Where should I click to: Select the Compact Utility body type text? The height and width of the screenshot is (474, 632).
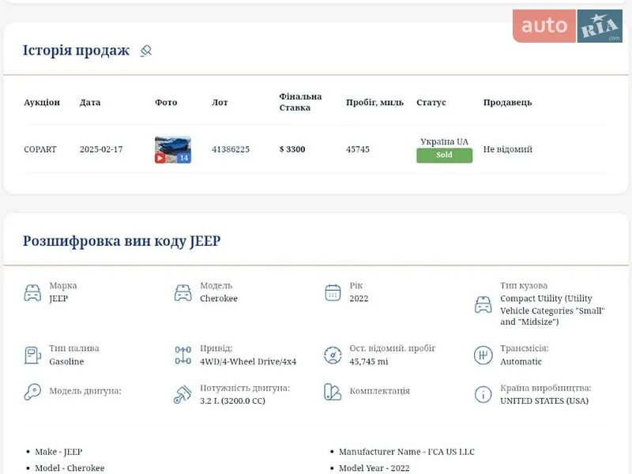pyautogui.click(x=552, y=310)
